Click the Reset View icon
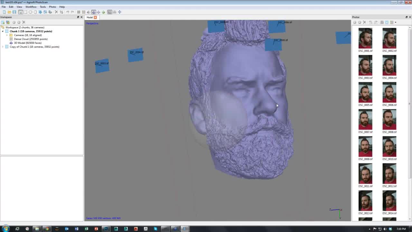 click(x=119, y=12)
